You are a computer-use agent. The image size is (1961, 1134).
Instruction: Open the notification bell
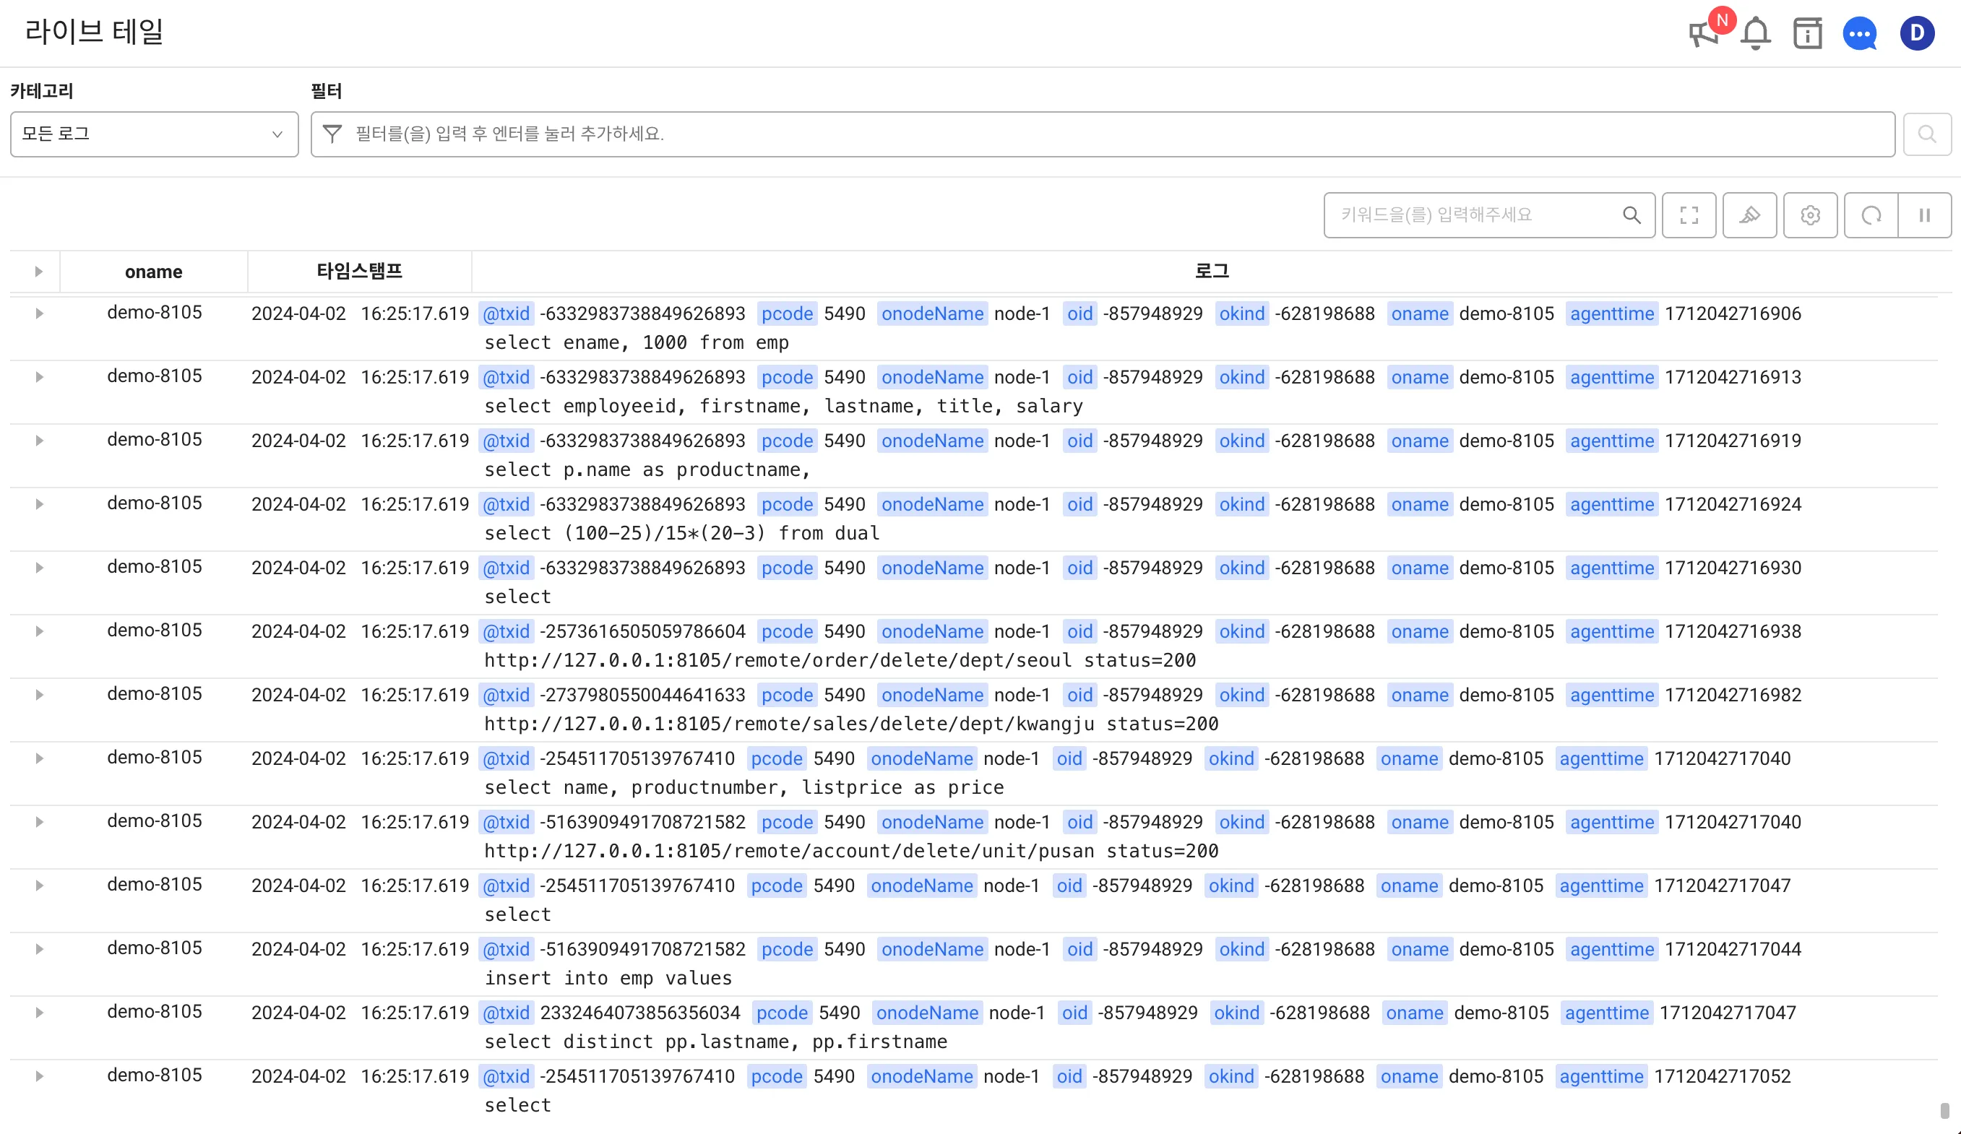coord(1756,33)
